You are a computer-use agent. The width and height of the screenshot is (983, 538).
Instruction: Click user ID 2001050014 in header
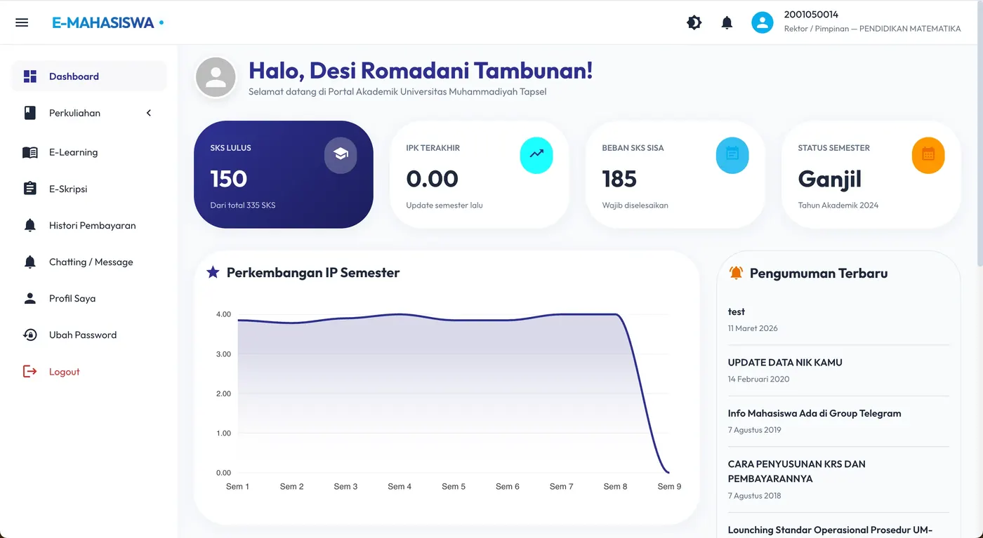click(811, 15)
